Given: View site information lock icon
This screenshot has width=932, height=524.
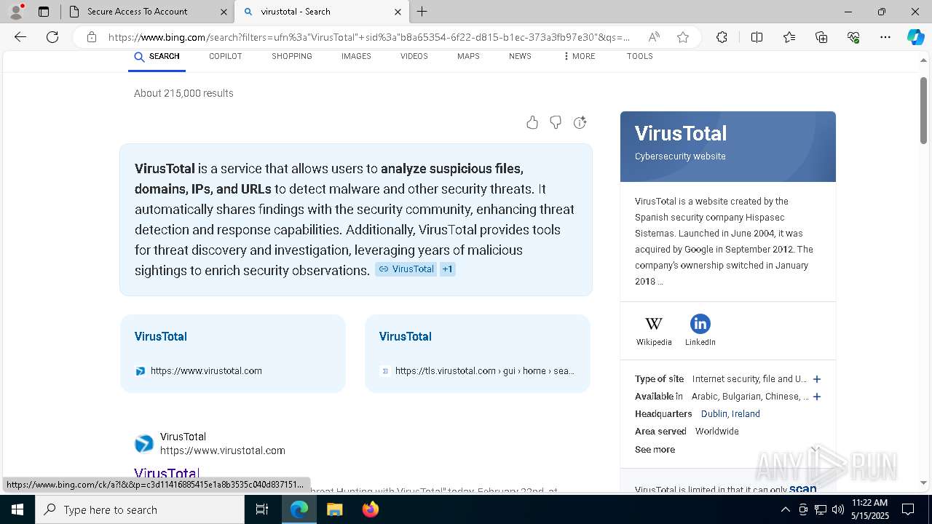Looking at the screenshot, I should 91,37.
